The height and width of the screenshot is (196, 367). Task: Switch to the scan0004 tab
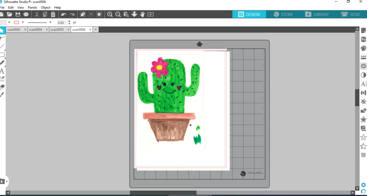coord(35,30)
